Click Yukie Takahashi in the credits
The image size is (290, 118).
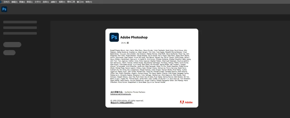pyautogui.click(x=160, y=50)
